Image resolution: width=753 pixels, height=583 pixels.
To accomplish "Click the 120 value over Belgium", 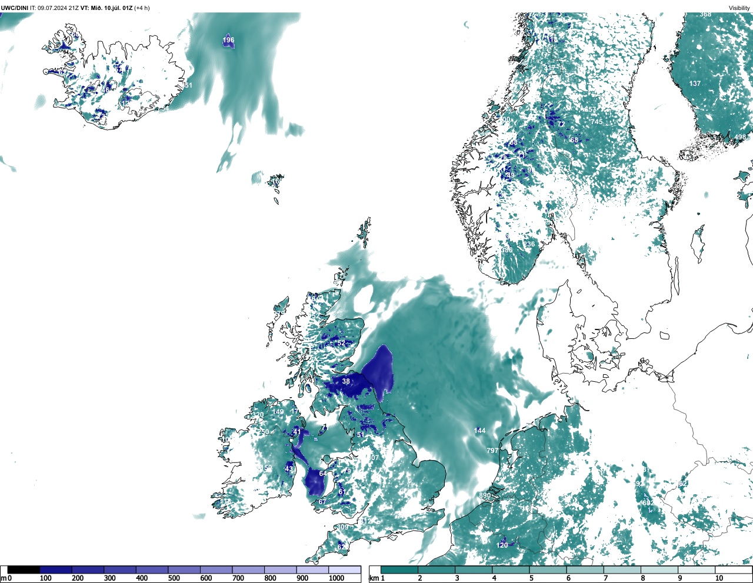I will (x=502, y=545).
